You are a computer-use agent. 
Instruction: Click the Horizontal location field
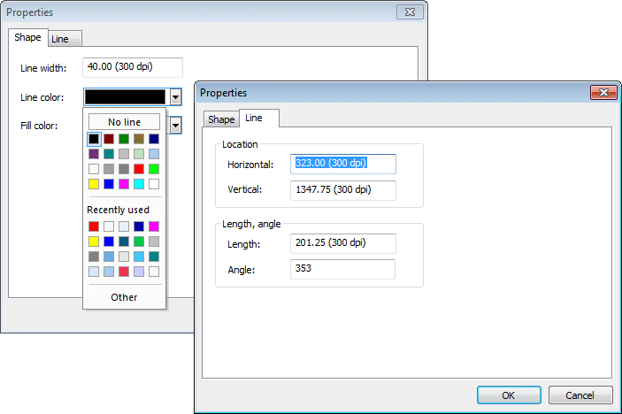[343, 164]
